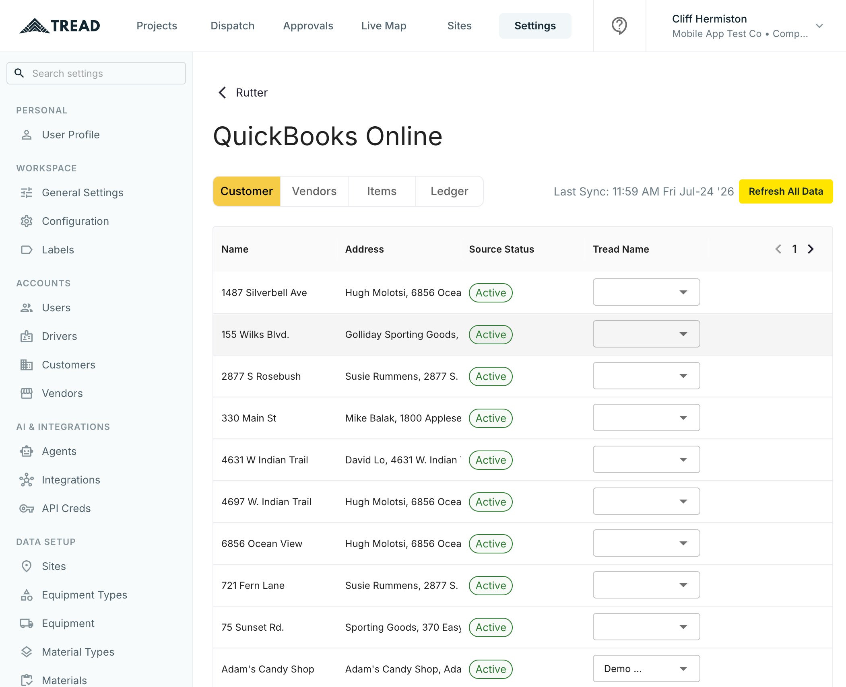Screen dimensions: 846x687
Task: Click Active badge for 155 Wilks Blvd.
Action: (x=491, y=335)
